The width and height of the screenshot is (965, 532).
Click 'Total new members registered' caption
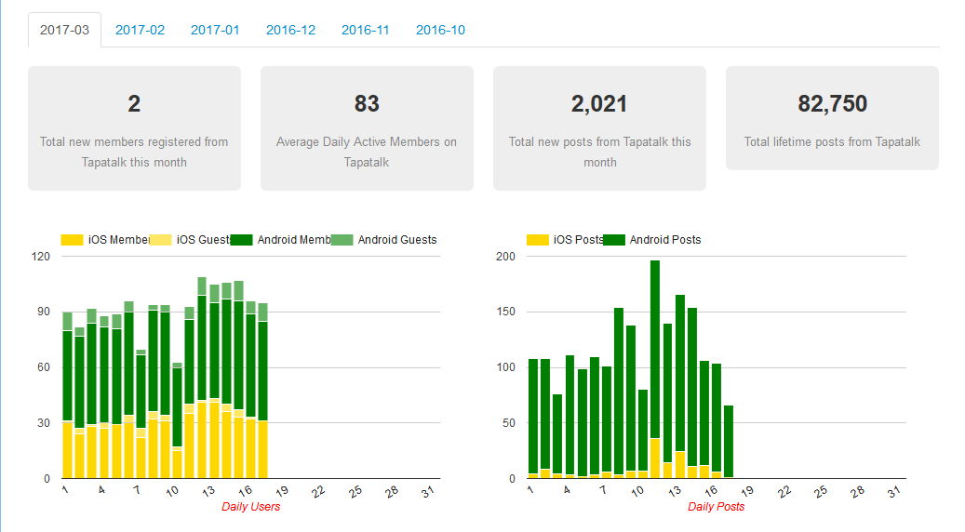click(134, 152)
